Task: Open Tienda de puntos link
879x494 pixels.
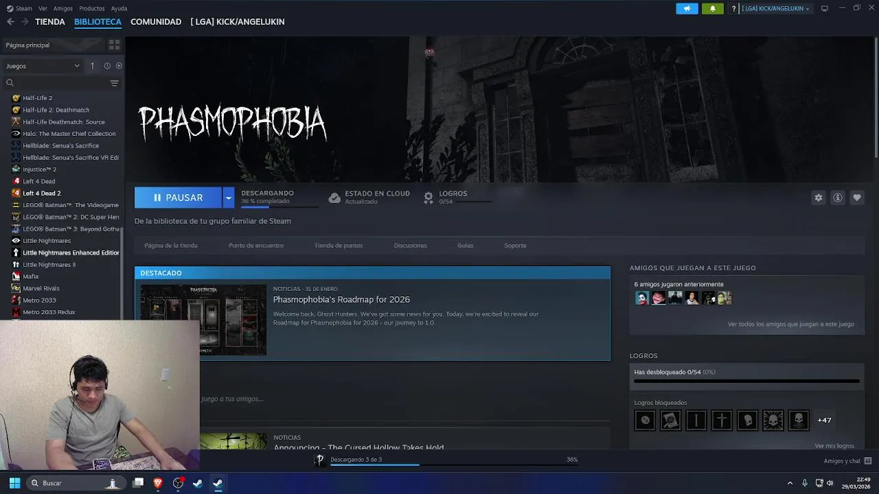Action: point(339,245)
